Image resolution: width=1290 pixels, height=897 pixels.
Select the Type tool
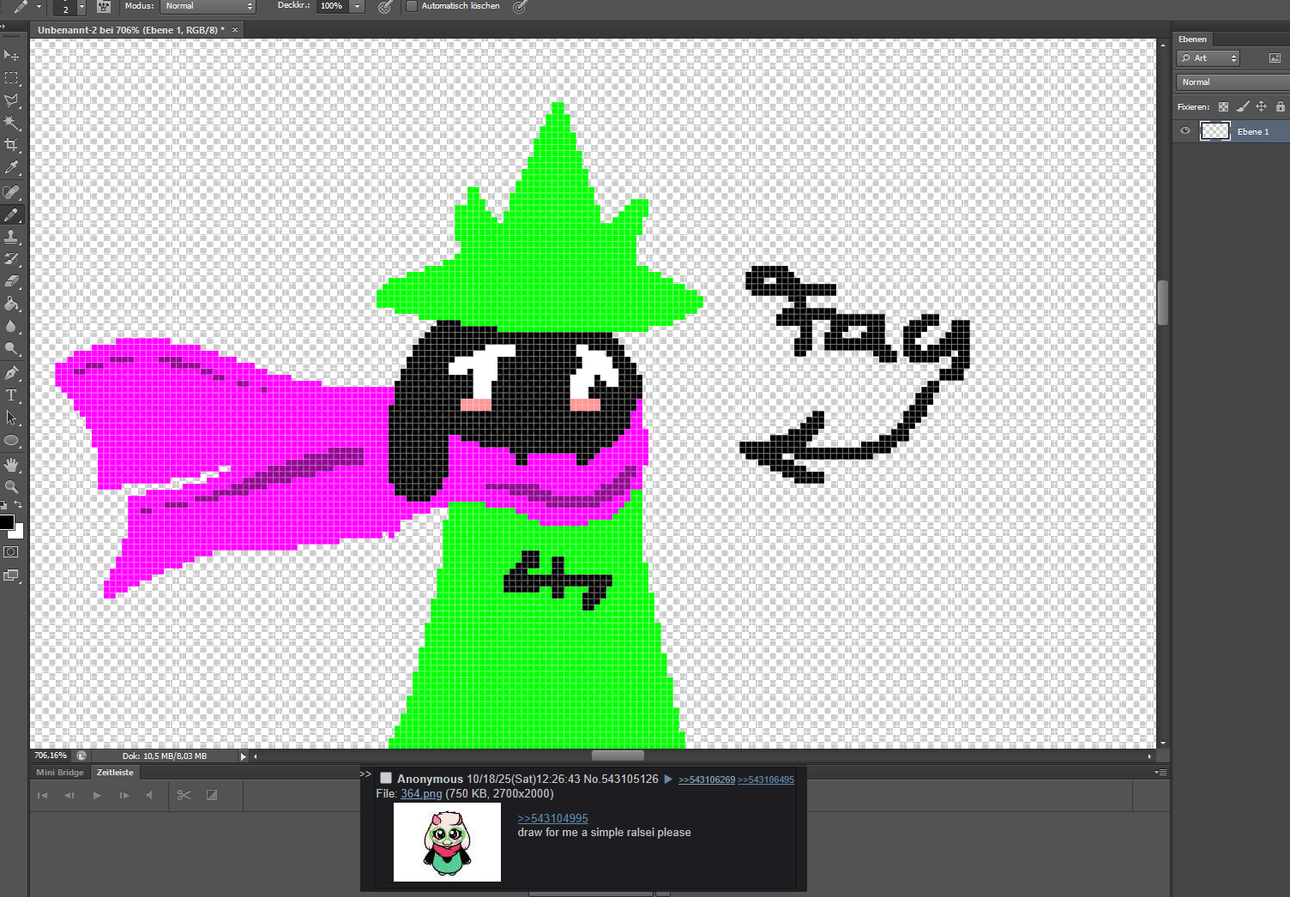[x=11, y=395]
